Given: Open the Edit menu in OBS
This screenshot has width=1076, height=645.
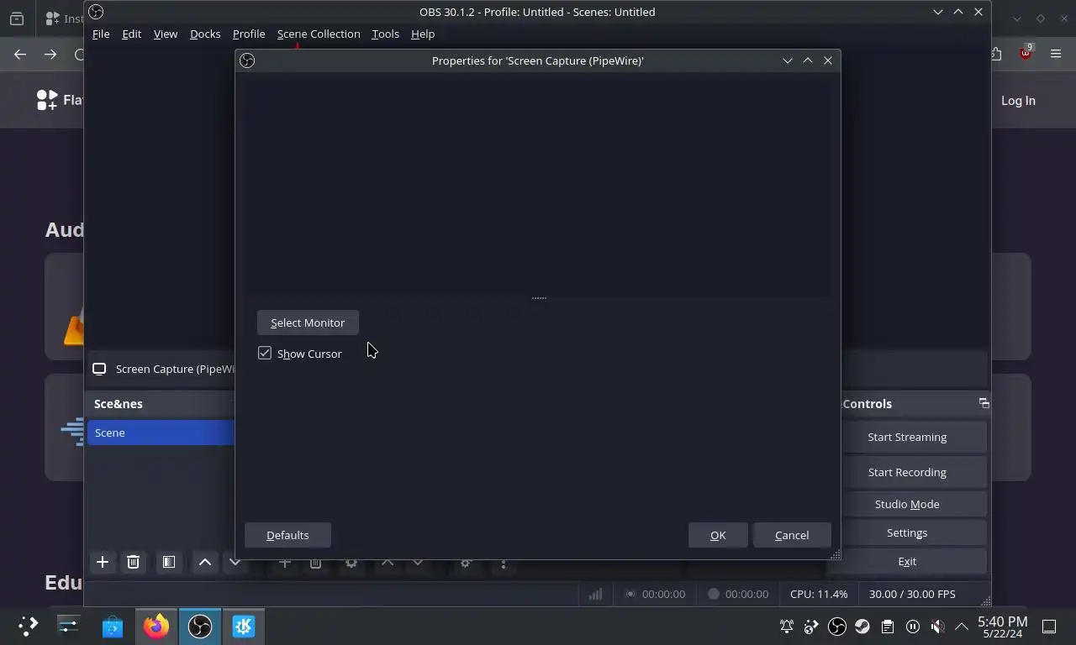Looking at the screenshot, I should click(x=131, y=34).
